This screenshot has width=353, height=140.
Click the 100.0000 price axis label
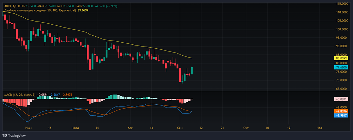click(342, 29)
